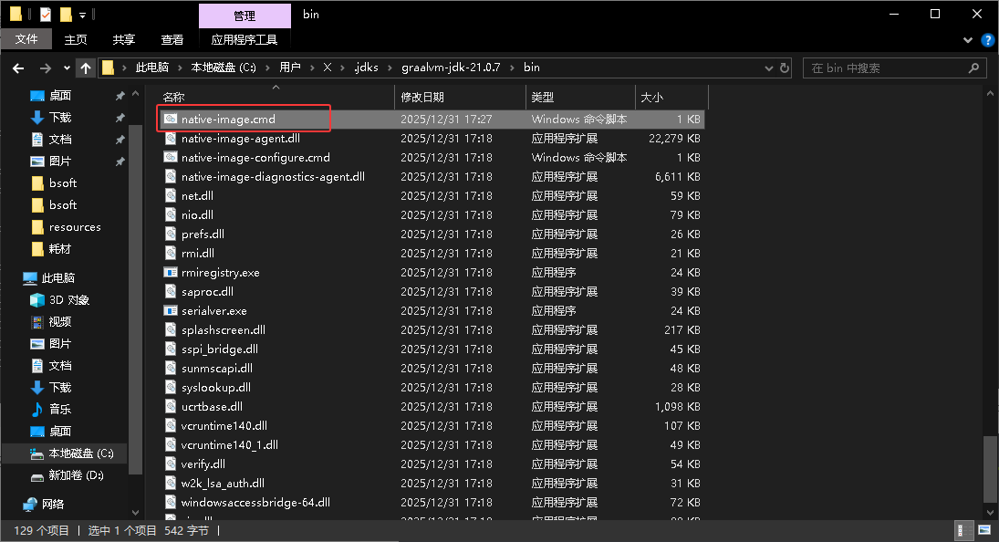This screenshot has width=999, height=542.
Task: Click the Forward navigation arrow
Action: (46, 68)
